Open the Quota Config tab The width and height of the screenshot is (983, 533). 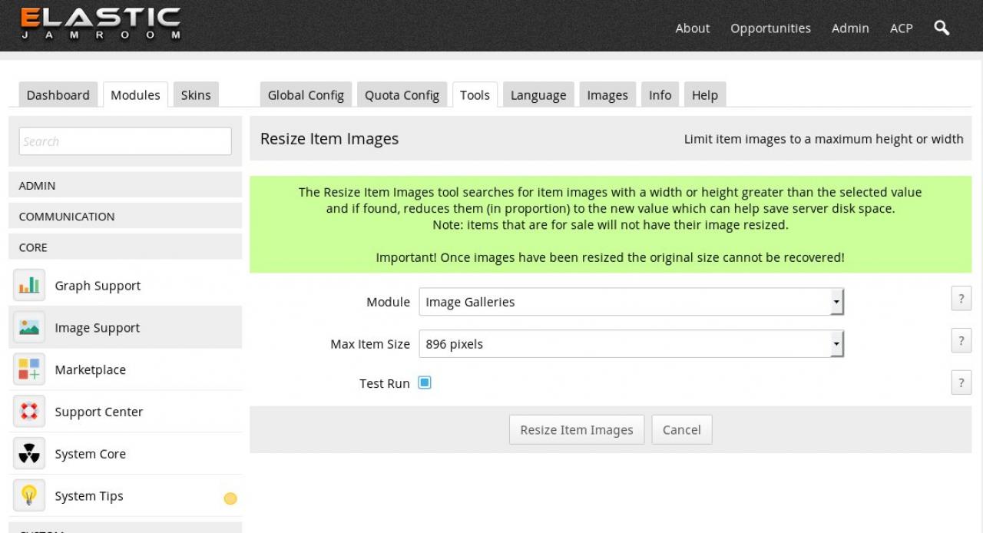pos(402,94)
